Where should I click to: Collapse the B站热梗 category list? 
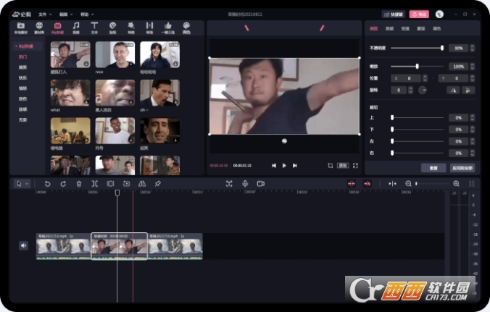(x=15, y=46)
